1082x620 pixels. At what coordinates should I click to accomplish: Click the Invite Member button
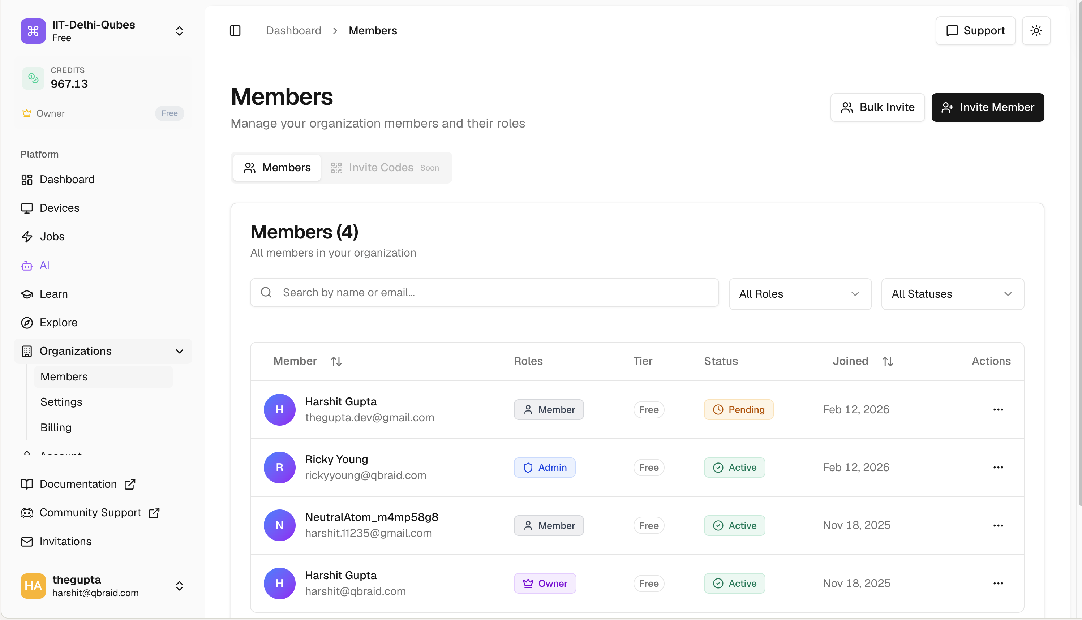pyautogui.click(x=987, y=107)
